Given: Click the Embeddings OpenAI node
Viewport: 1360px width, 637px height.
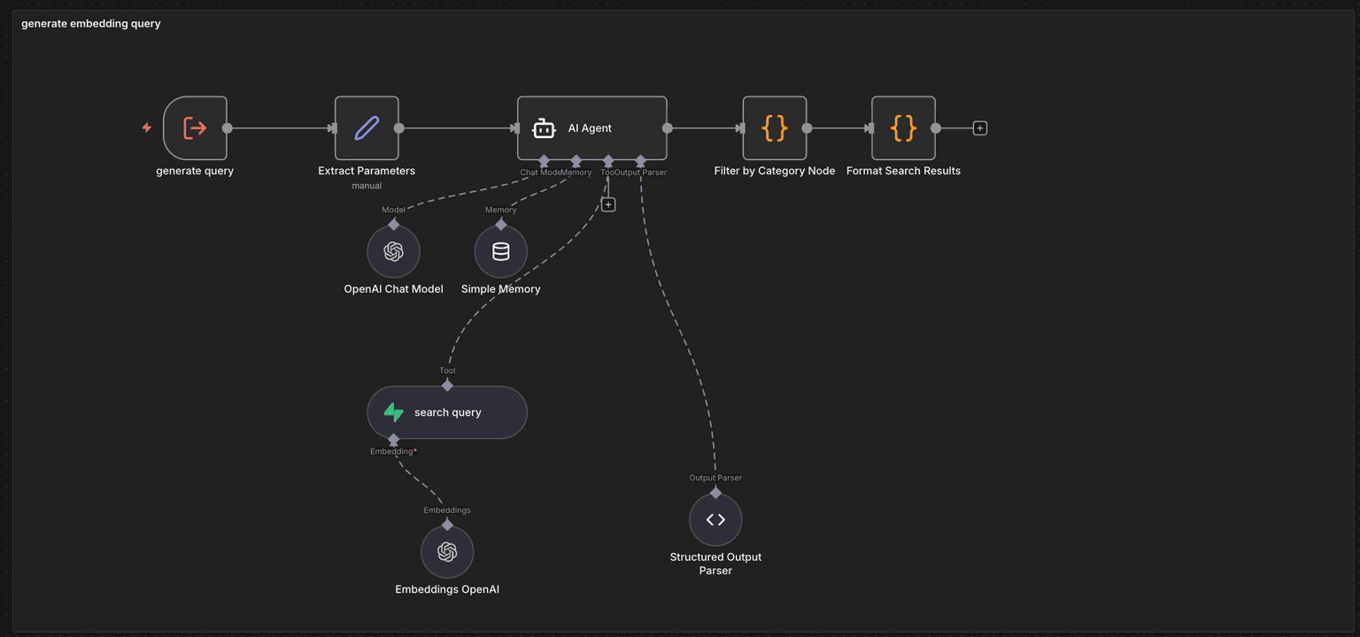Looking at the screenshot, I should pos(447,551).
